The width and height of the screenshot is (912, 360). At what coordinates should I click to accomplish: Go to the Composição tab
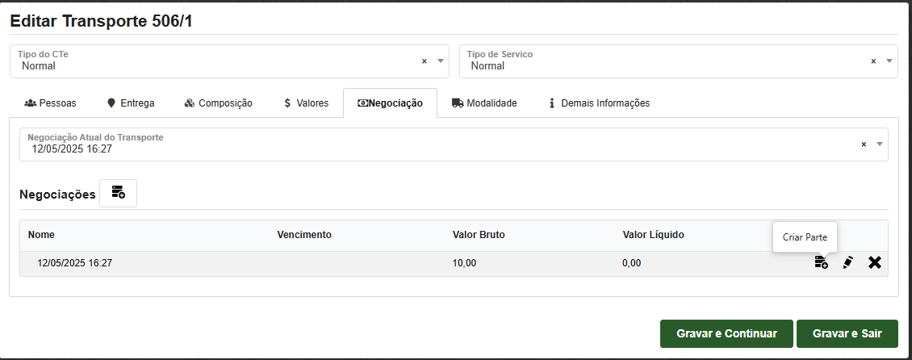tap(218, 103)
